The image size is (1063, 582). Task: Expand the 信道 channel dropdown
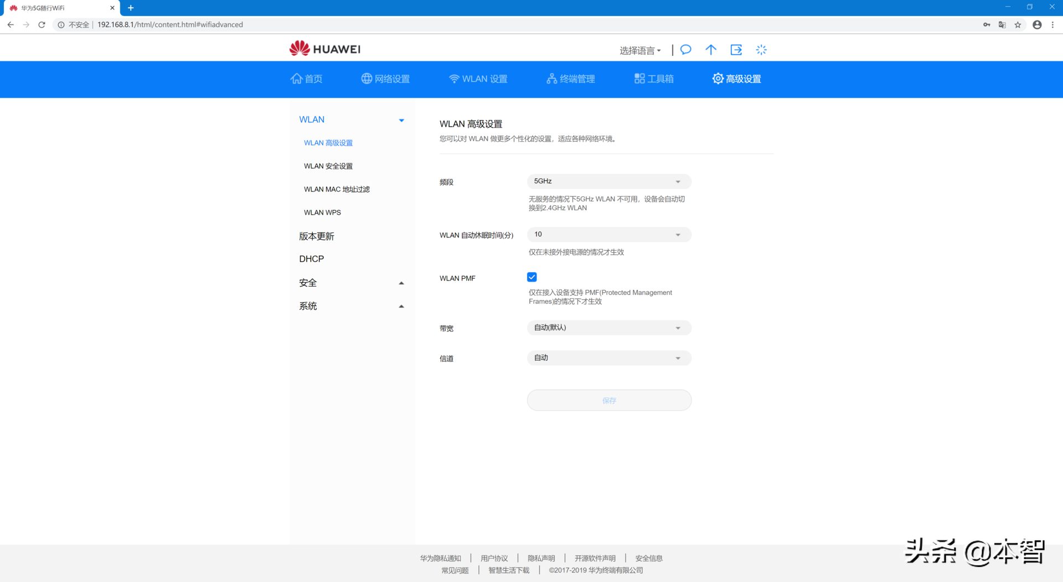point(608,358)
